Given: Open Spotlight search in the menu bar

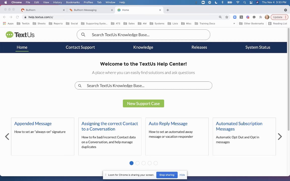Looking at the screenshot, I should [x=245, y=3].
